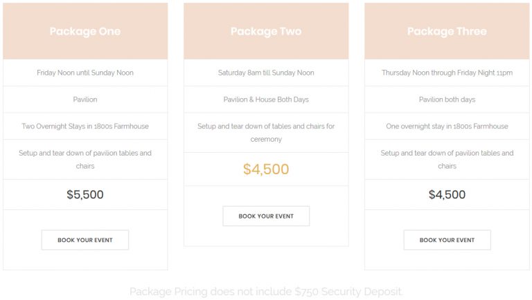532x300 pixels.
Task: Select the Package One header
Action: coord(85,31)
